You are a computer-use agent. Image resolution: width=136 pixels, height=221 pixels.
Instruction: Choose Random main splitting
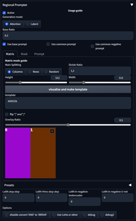[52, 72]
